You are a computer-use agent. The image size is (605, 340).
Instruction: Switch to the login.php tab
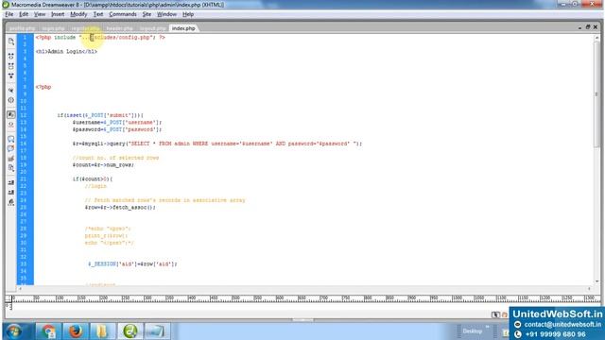pyautogui.click(x=53, y=28)
